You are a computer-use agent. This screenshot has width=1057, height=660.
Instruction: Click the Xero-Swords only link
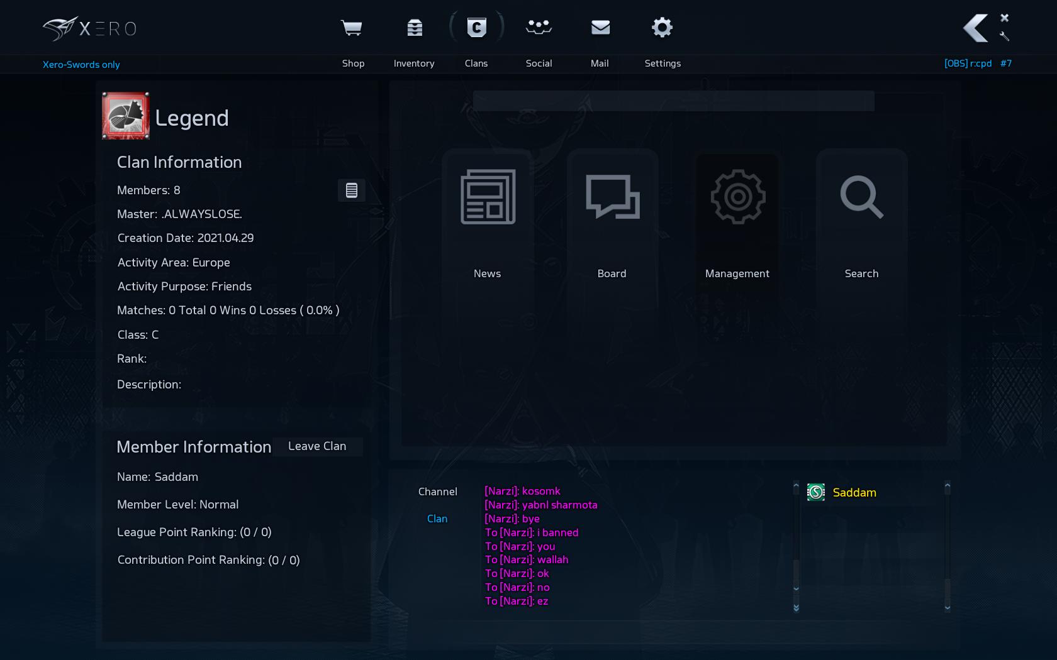[81, 65]
